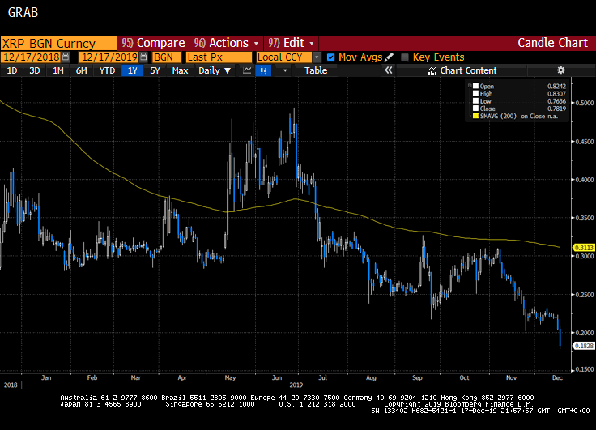The height and width of the screenshot is (430, 596).
Task: Enable the Key Events checkbox
Action: tap(405, 57)
